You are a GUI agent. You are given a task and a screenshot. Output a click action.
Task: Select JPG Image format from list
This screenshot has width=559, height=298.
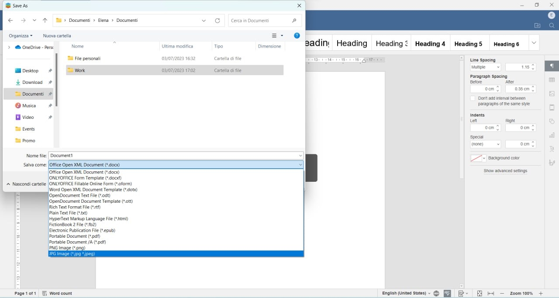[x=72, y=254]
